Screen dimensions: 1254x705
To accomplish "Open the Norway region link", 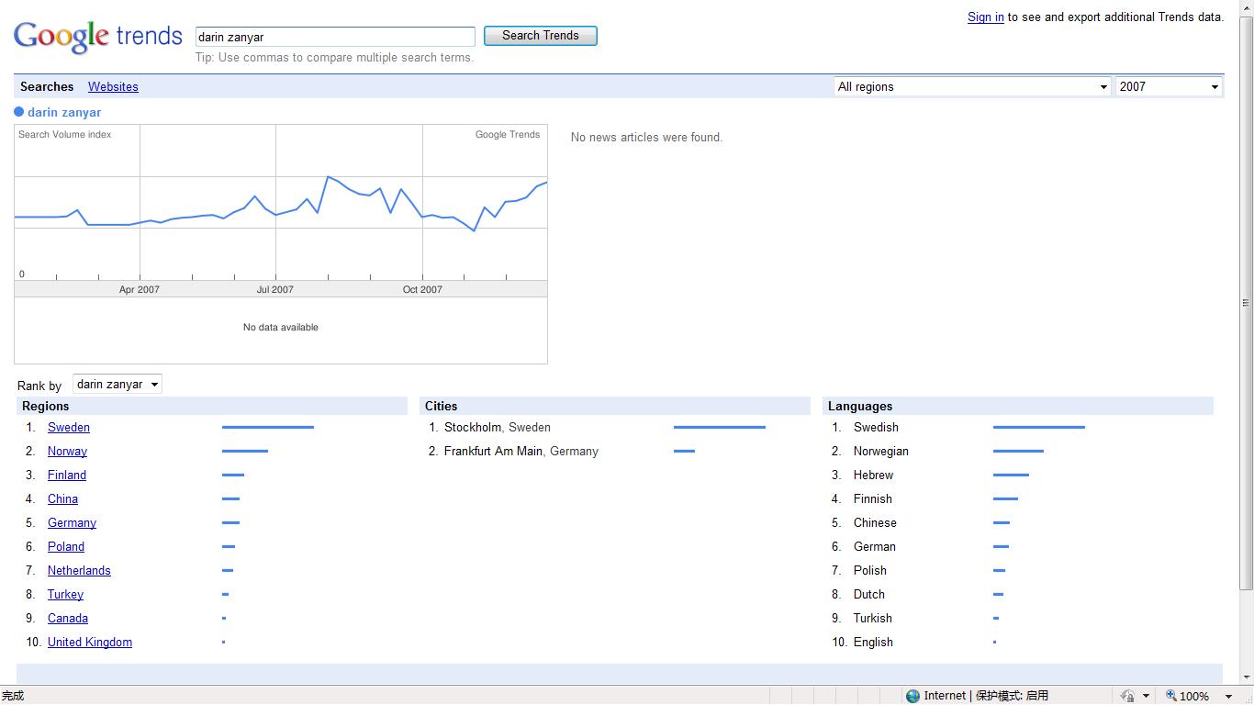I will pos(67,452).
